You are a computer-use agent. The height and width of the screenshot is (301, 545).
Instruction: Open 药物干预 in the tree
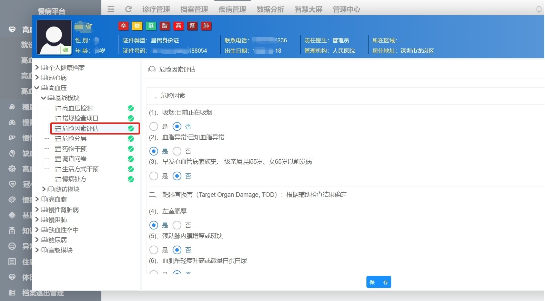click(74, 149)
